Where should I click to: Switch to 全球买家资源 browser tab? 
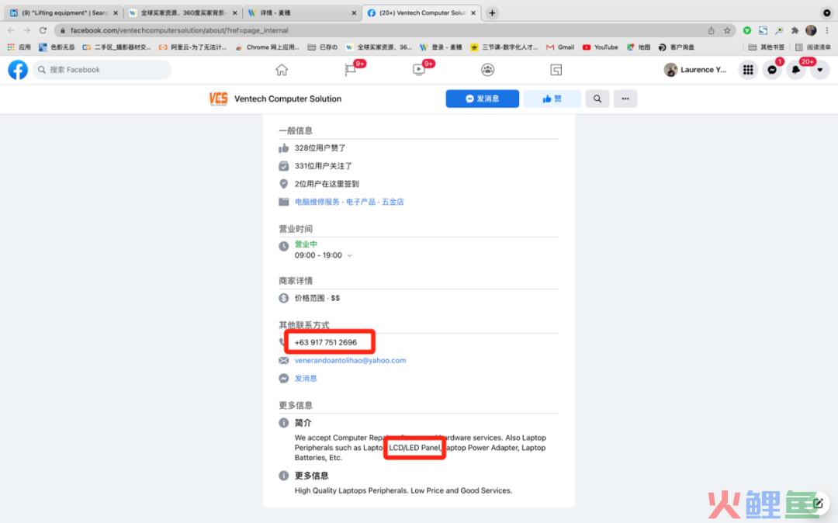pos(183,13)
